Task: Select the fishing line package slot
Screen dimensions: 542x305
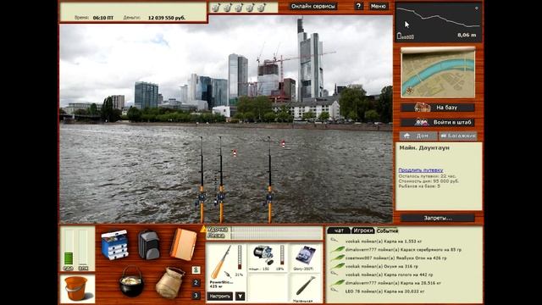Action: (x=305, y=255)
